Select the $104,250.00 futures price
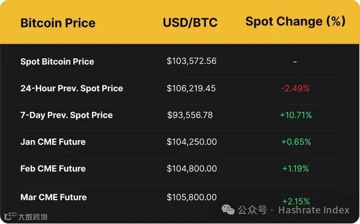Image resolution: width=360 pixels, height=224 pixels. tap(191, 142)
